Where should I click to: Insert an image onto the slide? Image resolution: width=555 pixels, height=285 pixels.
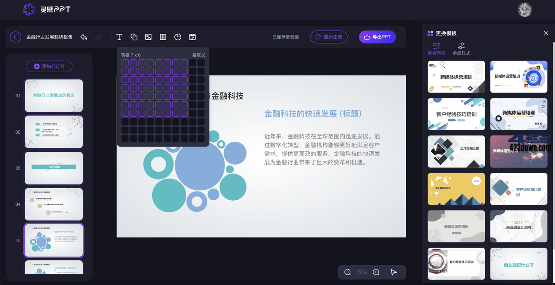pyautogui.click(x=148, y=37)
